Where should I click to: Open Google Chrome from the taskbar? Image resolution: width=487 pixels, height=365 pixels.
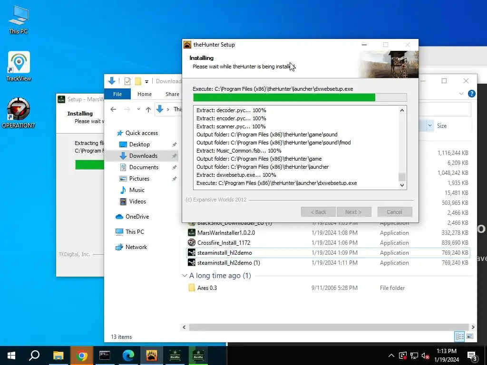(x=81, y=355)
